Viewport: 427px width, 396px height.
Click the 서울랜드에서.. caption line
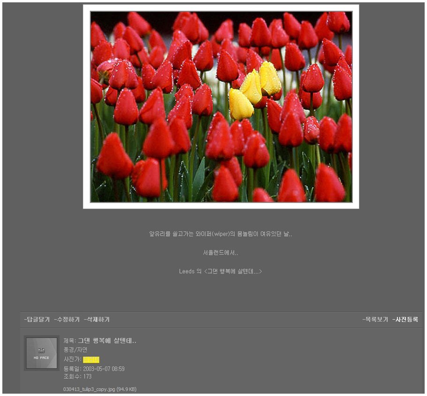point(221,253)
